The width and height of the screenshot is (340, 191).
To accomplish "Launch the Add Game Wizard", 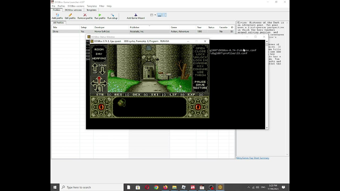I will 136,16.
